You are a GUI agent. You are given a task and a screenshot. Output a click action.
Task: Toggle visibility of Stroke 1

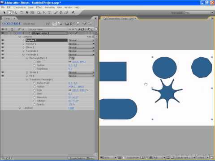point(3,72)
